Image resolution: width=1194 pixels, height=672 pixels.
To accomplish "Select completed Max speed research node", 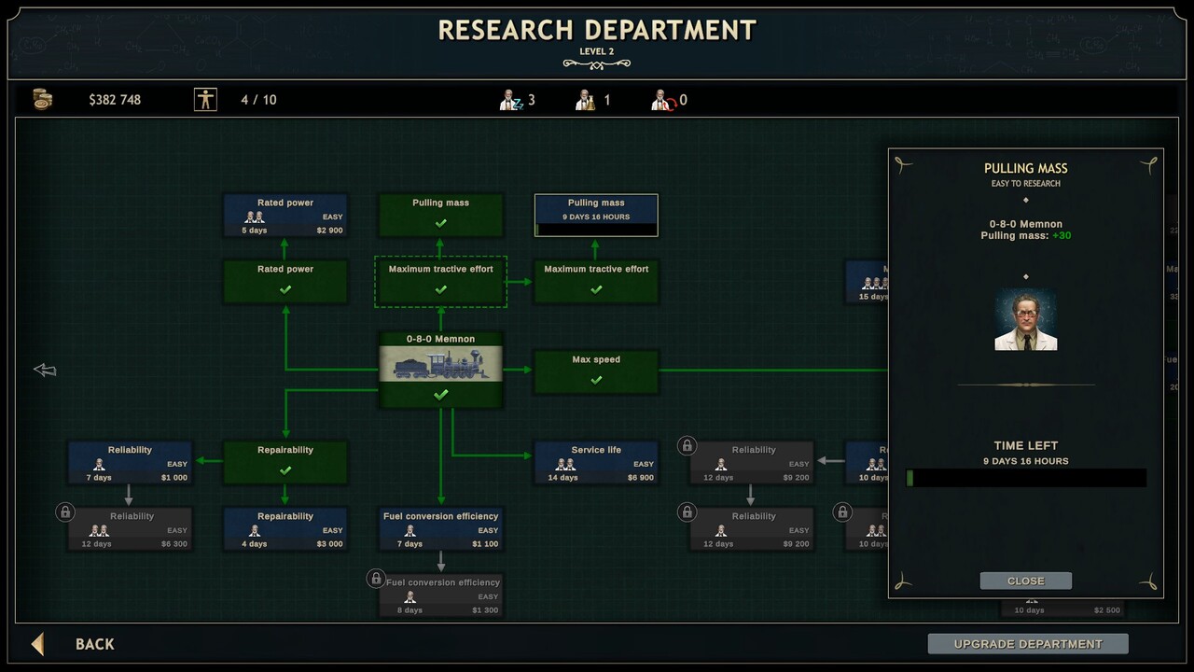I will click(x=595, y=371).
